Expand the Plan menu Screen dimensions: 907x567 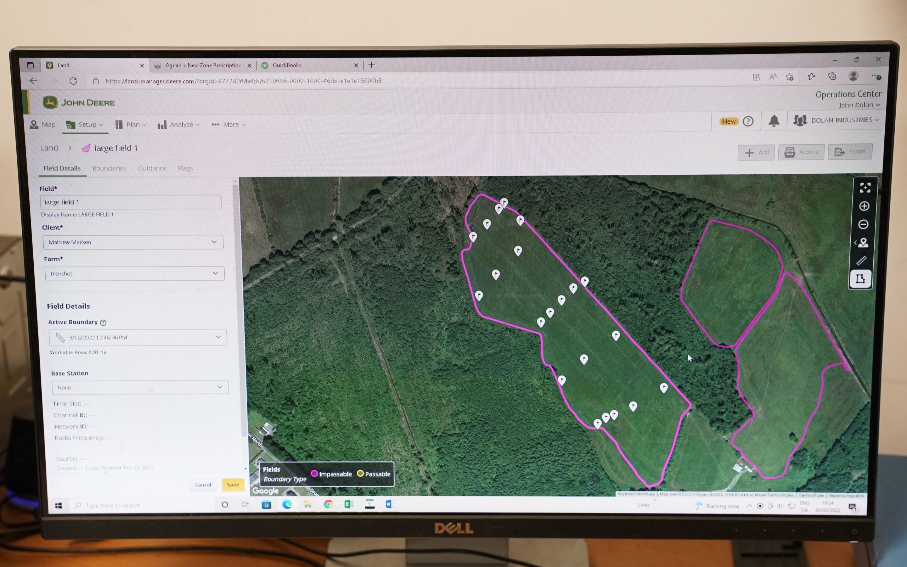click(130, 124)
